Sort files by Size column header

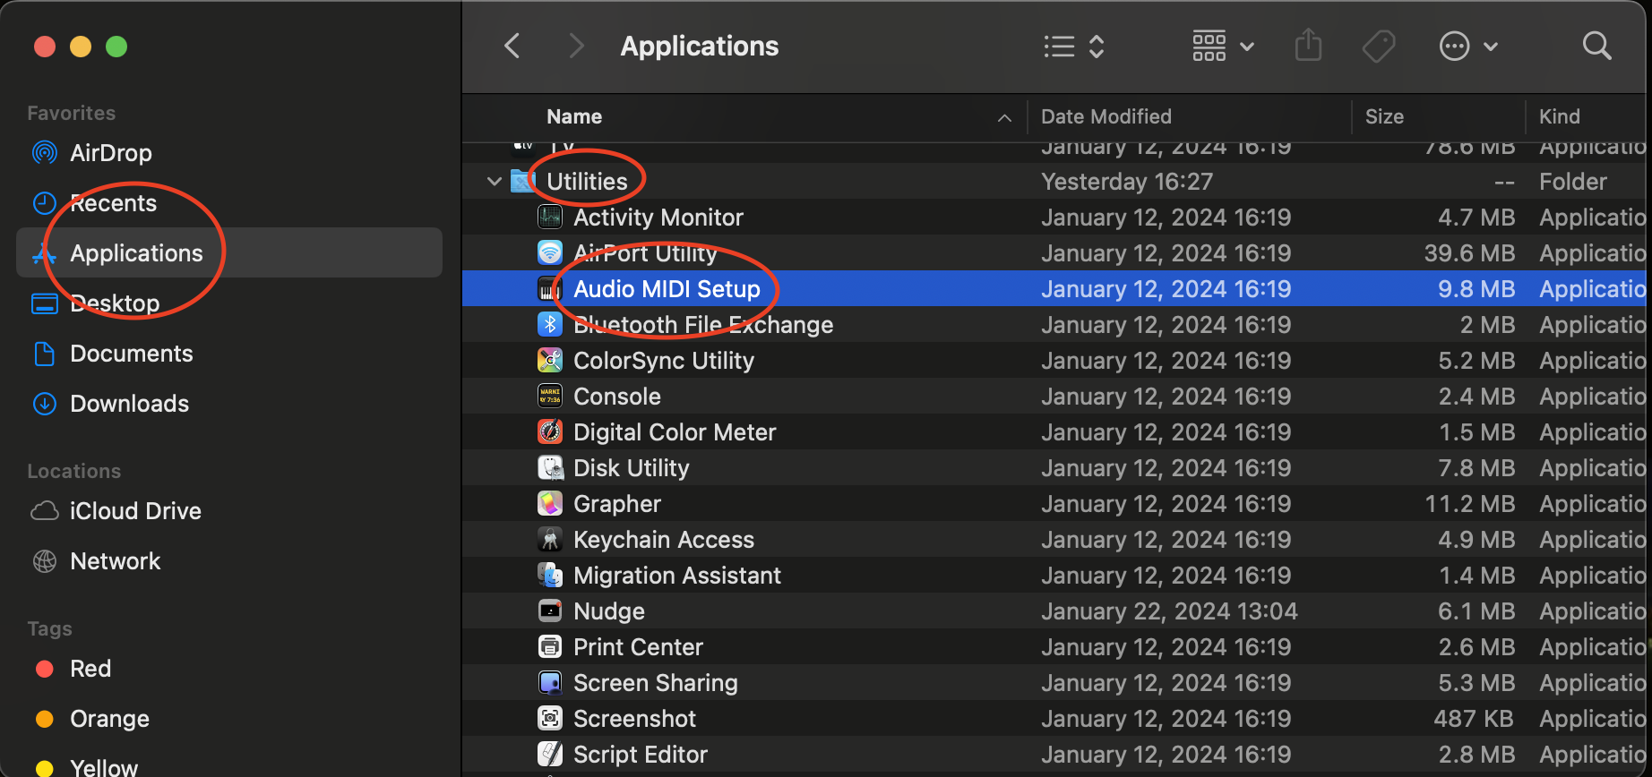pos(1383,116)
